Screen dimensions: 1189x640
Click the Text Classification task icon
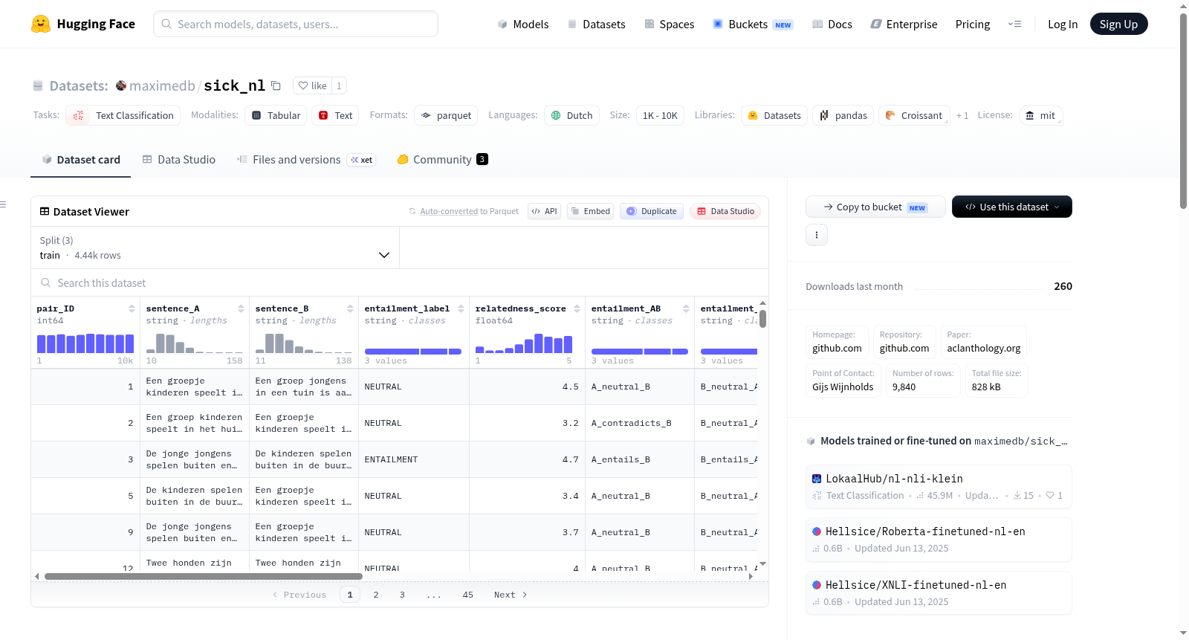point(78,115)
